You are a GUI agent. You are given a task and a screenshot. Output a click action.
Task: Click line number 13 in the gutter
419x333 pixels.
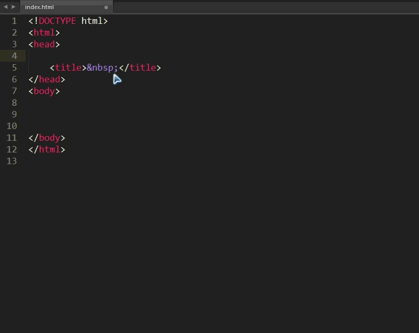12,161
